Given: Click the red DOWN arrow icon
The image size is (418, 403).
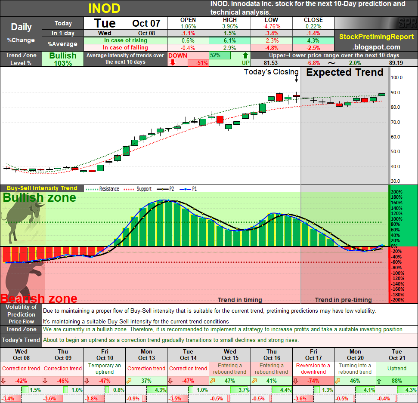Looking at the screenshot, I should [x=173, y=63].
